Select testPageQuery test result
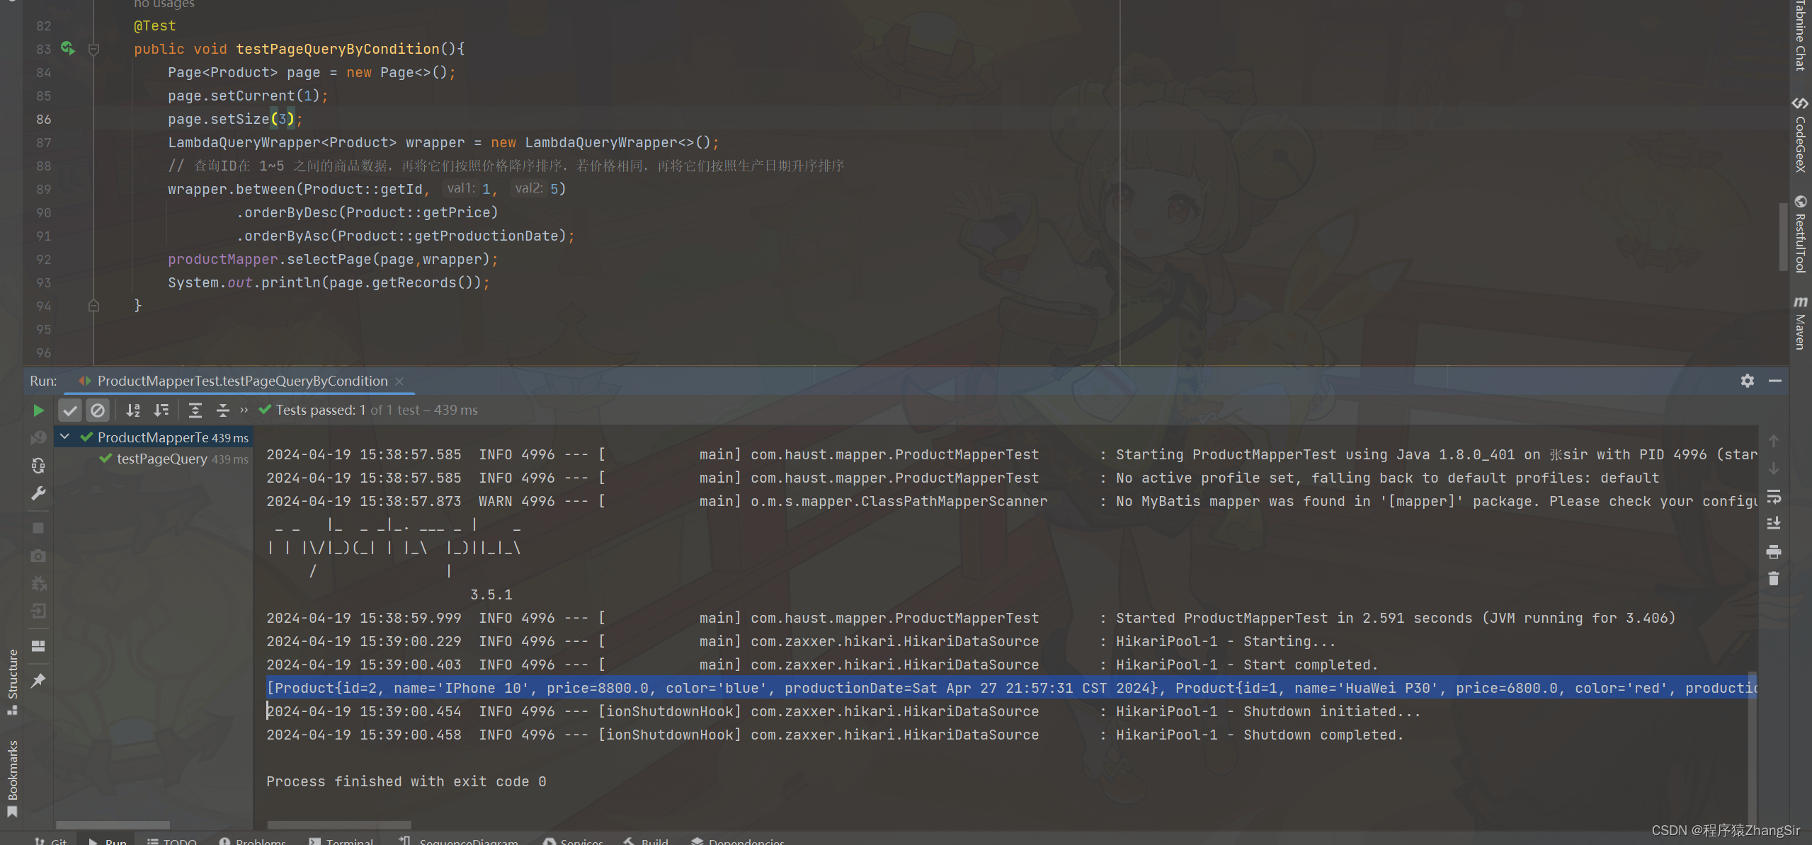The width and height of the screenshot is (1812, 845). coord(161,459)
